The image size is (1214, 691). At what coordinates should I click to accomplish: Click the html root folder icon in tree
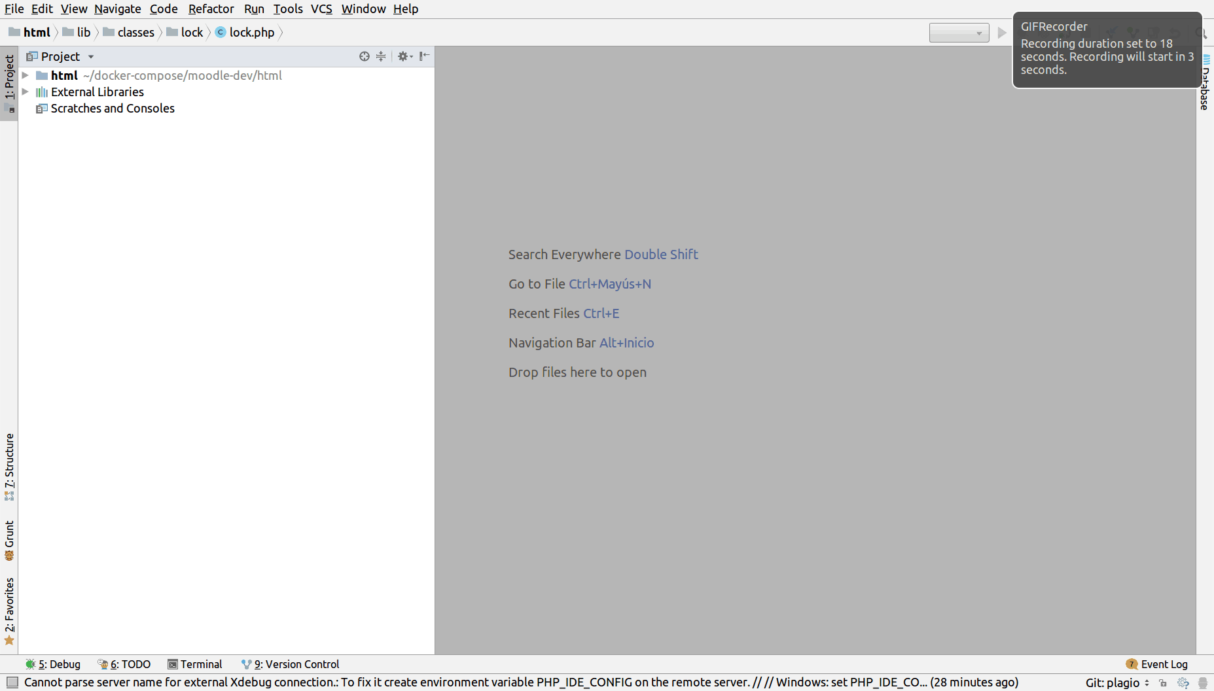click(x=42, y=75)
